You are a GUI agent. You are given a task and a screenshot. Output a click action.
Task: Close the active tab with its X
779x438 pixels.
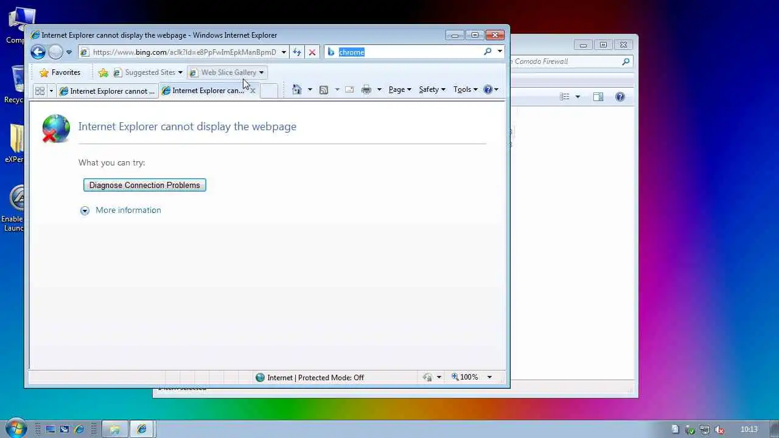[253, 91]
